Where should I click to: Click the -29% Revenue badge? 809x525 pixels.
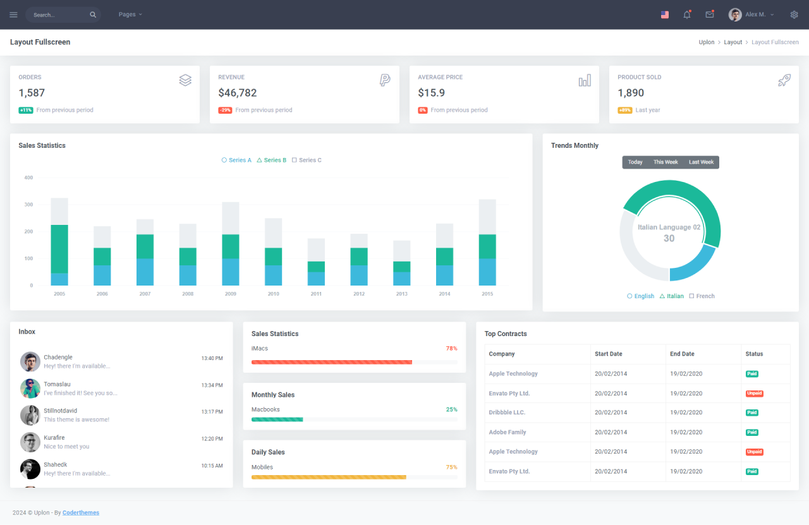(x=225, y=110)
